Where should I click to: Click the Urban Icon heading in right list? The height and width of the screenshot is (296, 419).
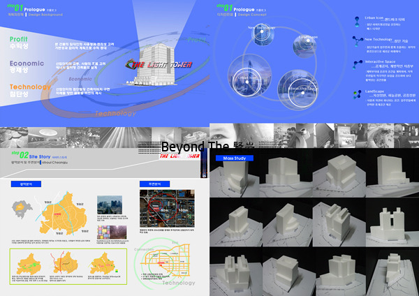[374, 18]
